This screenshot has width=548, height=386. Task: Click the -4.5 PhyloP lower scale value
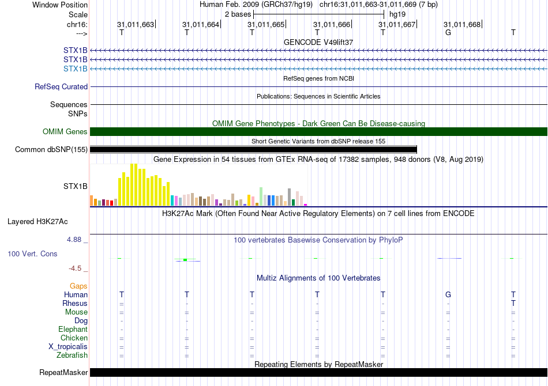tap(75, 268)
